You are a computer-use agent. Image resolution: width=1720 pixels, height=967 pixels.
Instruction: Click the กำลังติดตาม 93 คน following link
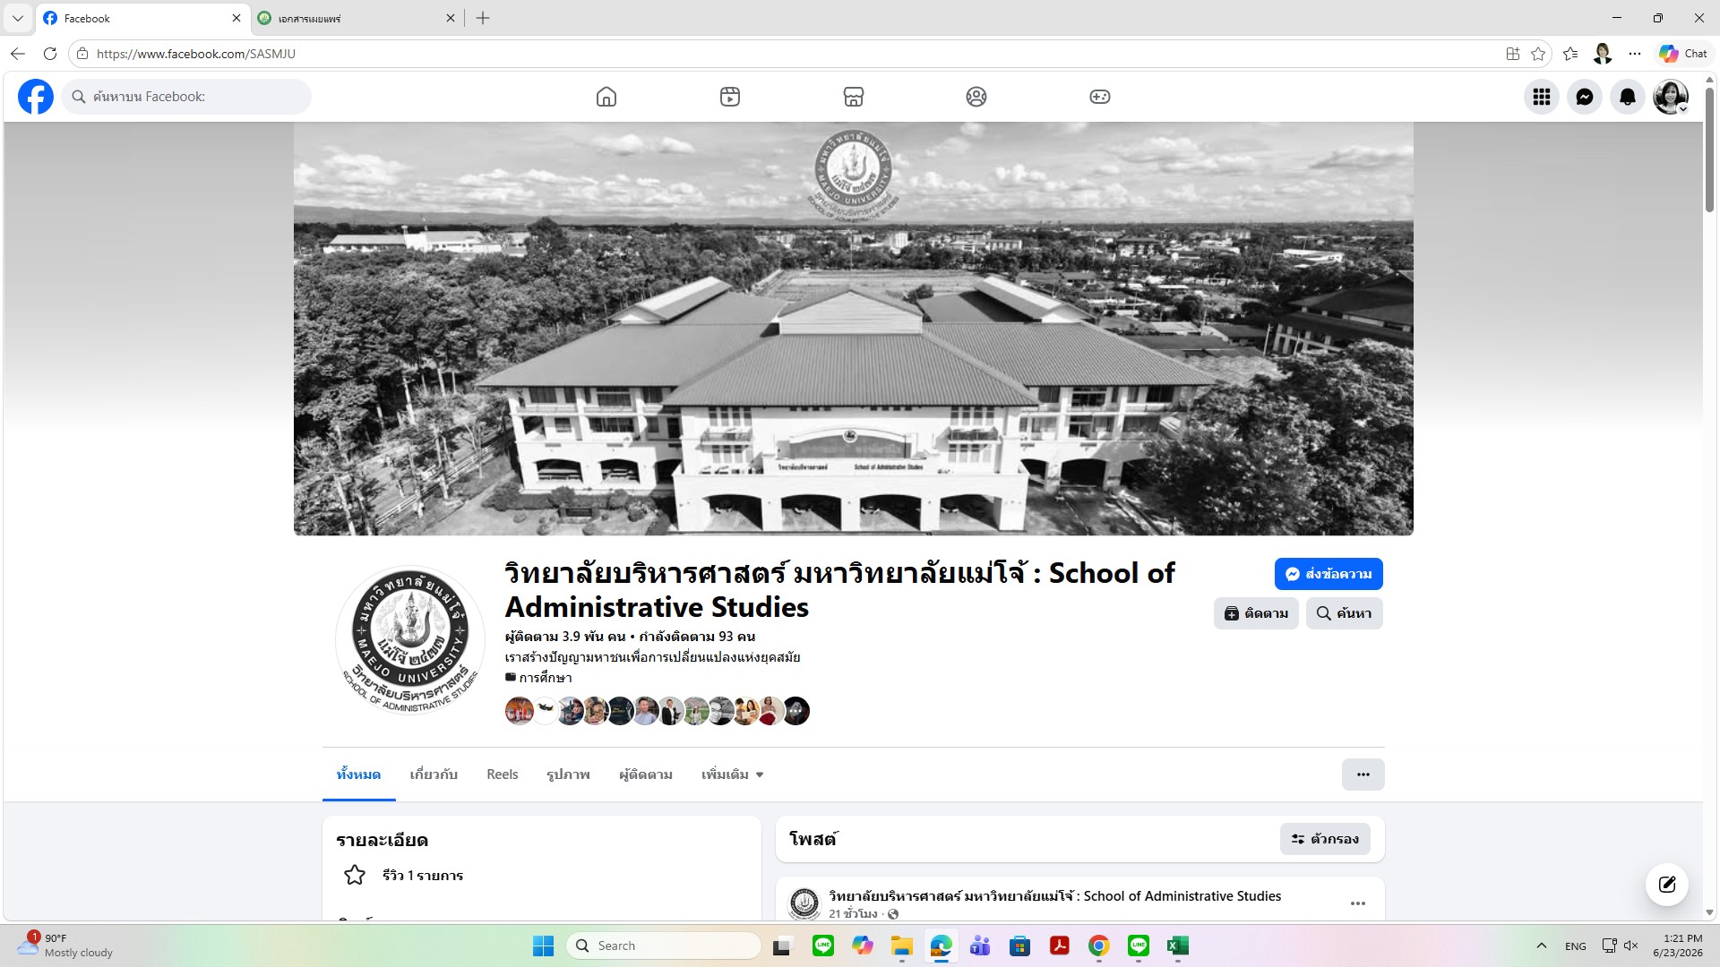coord(697,637)
